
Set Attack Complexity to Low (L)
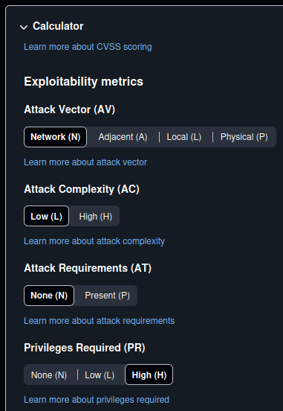click(x=46, y=217)
